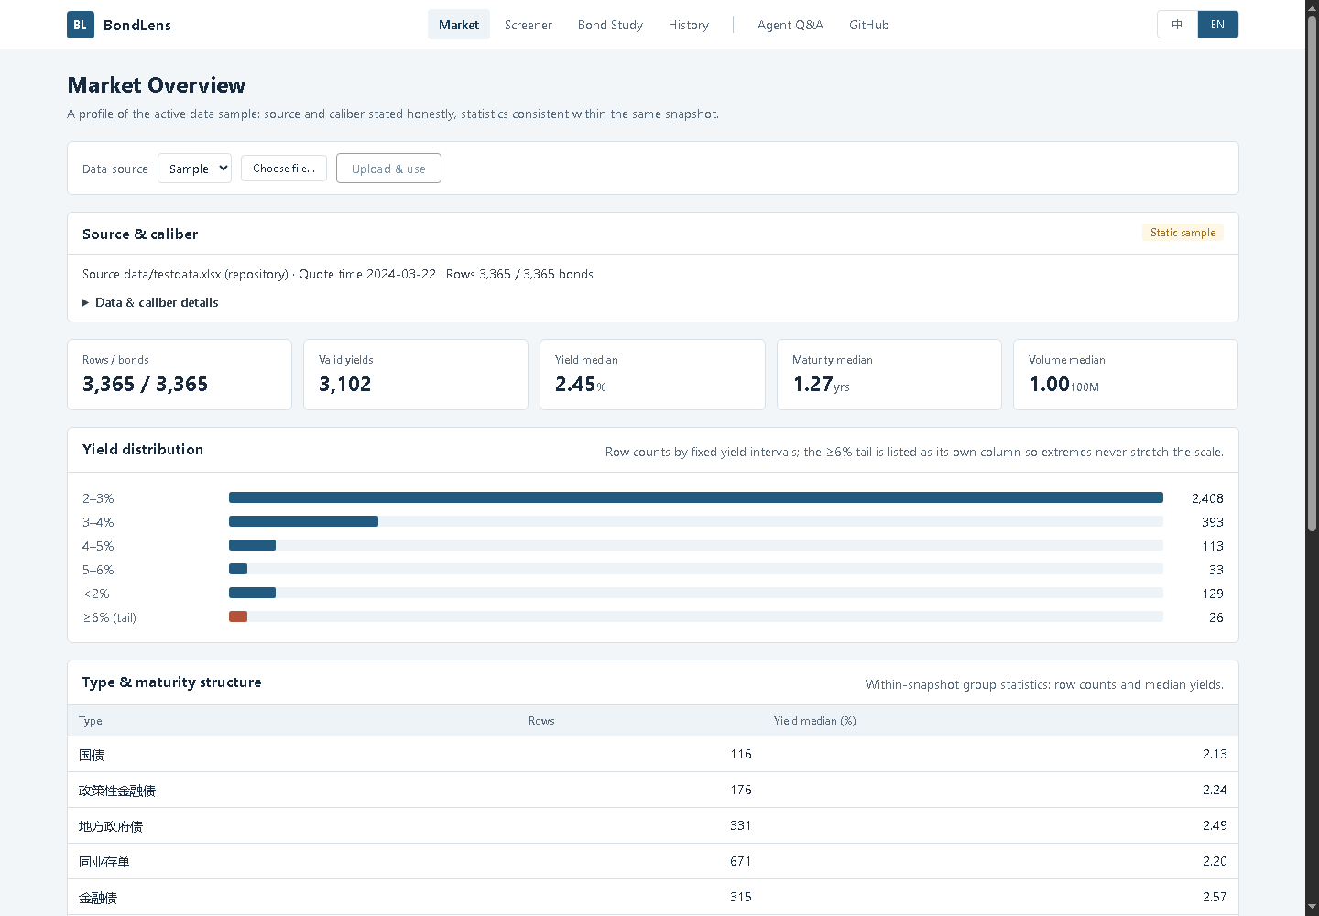
Task: Click the Source data/testdata.xlsx text line
Action: pyautogui.click(x=338, y=274)
